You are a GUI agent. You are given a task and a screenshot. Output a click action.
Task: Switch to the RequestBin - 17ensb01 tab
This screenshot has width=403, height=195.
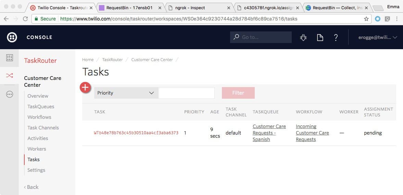(x=129, y=8)
